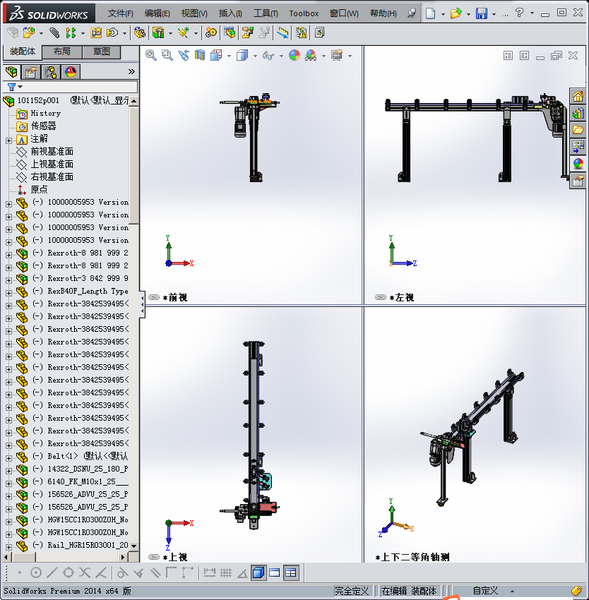
Task: Toggle the four view viewport layout
Action: [291, 573]
